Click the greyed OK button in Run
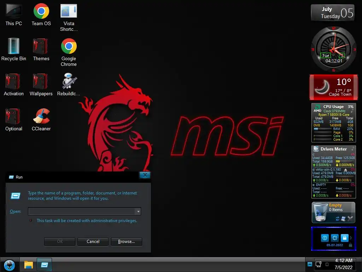 (59, 242)
